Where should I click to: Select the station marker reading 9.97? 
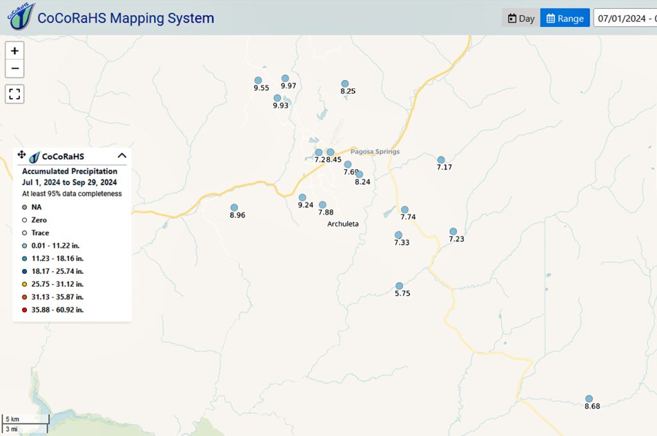[285, 78]
